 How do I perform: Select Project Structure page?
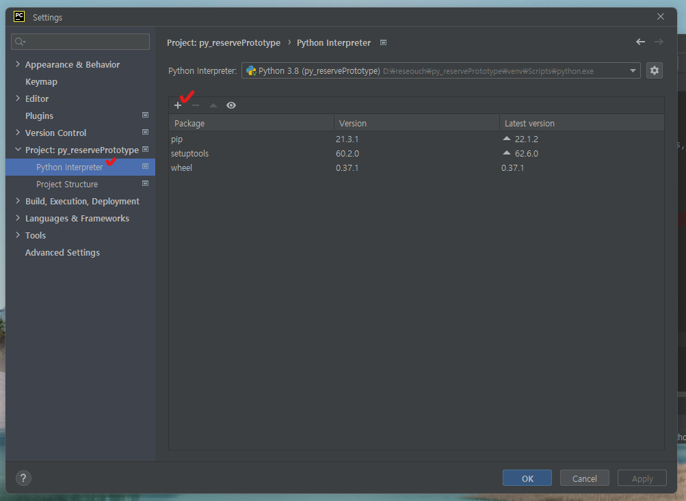coord(67,184)
